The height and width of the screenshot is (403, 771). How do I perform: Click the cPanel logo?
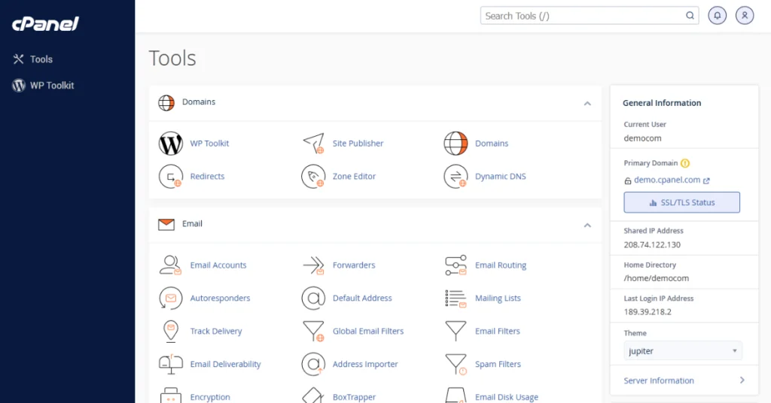pyautogui.click(x=45, y=23)
